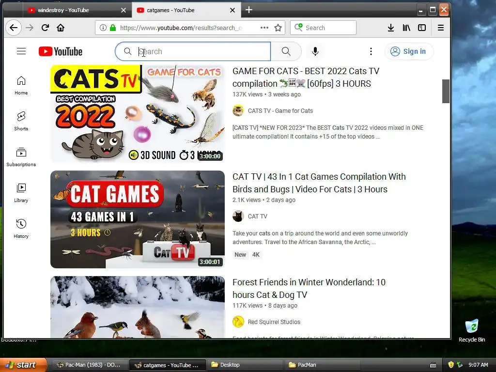Click the browser toolbar Search box
This screenshot has height=372, width=496.
pyautogui.click(x=323, y=28)
